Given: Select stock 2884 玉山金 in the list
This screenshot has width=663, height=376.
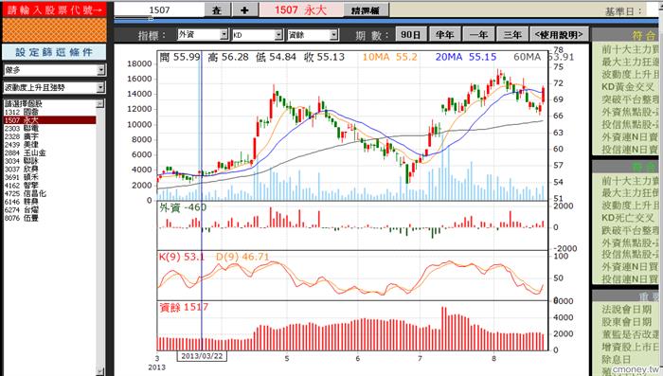Looking at the screenshot, I should pos(50,152).
